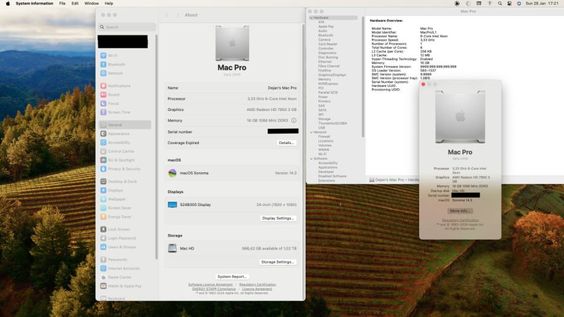Open the System Information app menu
Viewport: 564px width, 317px height.
point(34,3)
